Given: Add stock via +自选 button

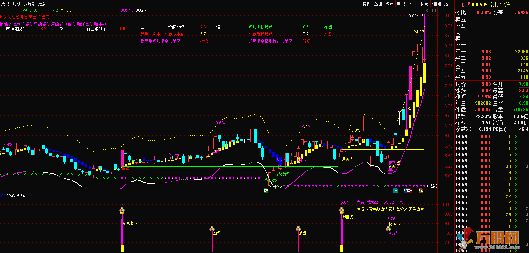Looking at the screenshot, I should pyautogui.click(x=436, y=4).
